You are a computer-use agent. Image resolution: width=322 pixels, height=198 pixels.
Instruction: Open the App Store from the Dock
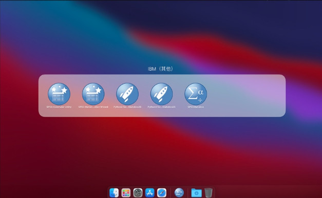[x=150, y=193]
